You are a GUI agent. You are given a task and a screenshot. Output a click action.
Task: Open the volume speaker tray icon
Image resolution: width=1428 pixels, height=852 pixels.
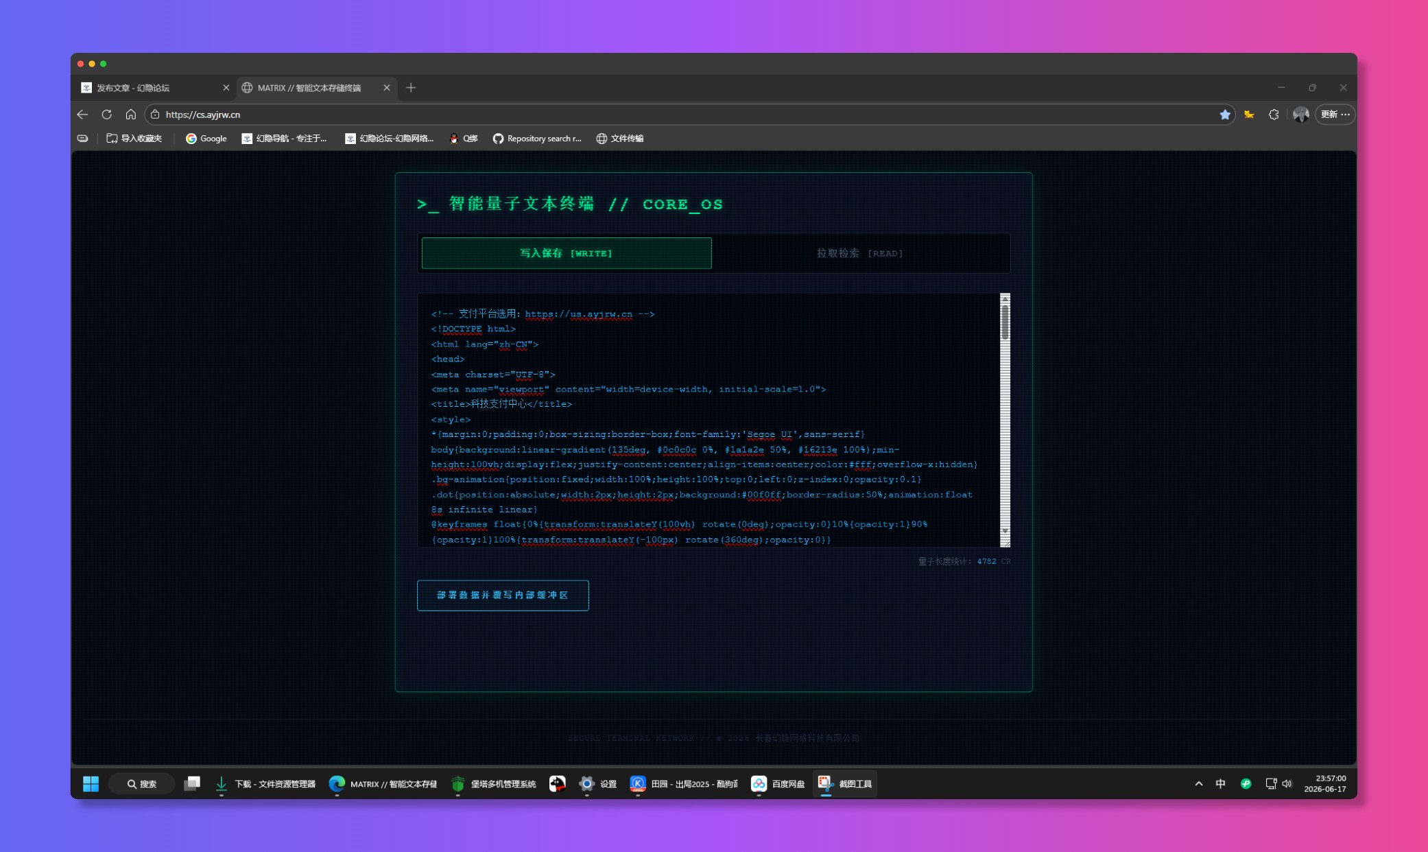(1287, 783)
